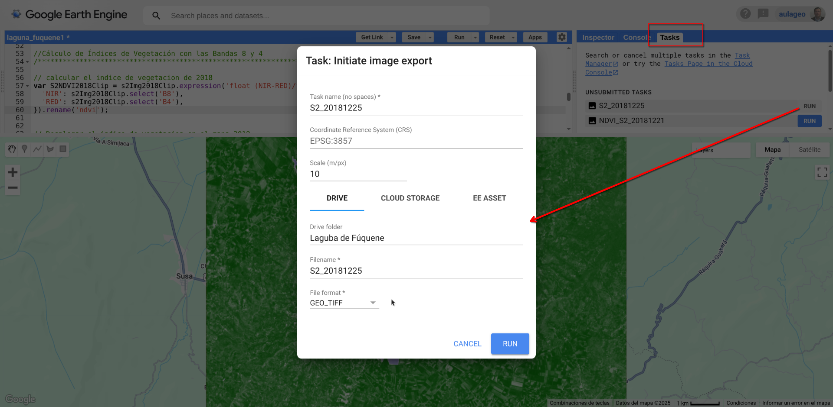
Task: Zoom in on the map
Action: point(13,172)
